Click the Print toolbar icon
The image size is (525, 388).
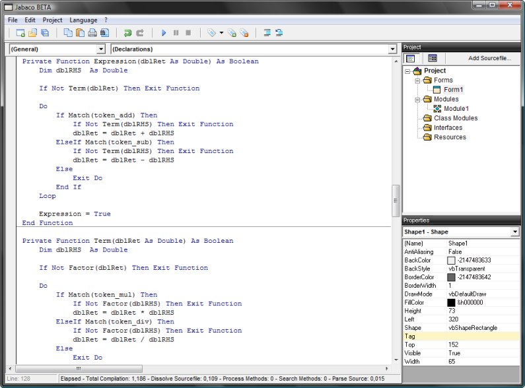pyautogui.click(x=92, y=33)
